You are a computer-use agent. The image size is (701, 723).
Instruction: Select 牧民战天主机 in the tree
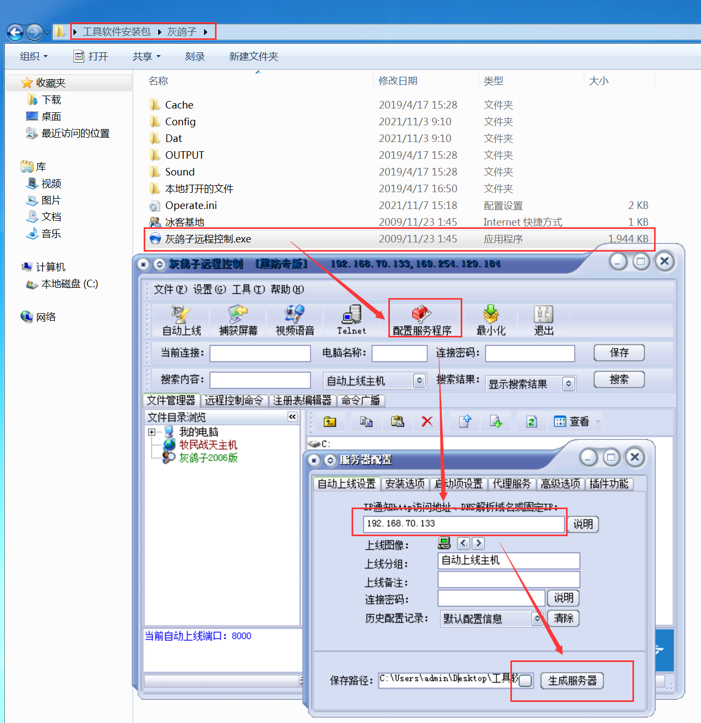(x=208, y=445)
